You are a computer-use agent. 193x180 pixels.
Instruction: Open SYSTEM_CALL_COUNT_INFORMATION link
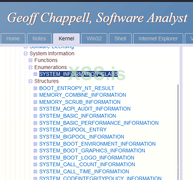coord(87,164)
